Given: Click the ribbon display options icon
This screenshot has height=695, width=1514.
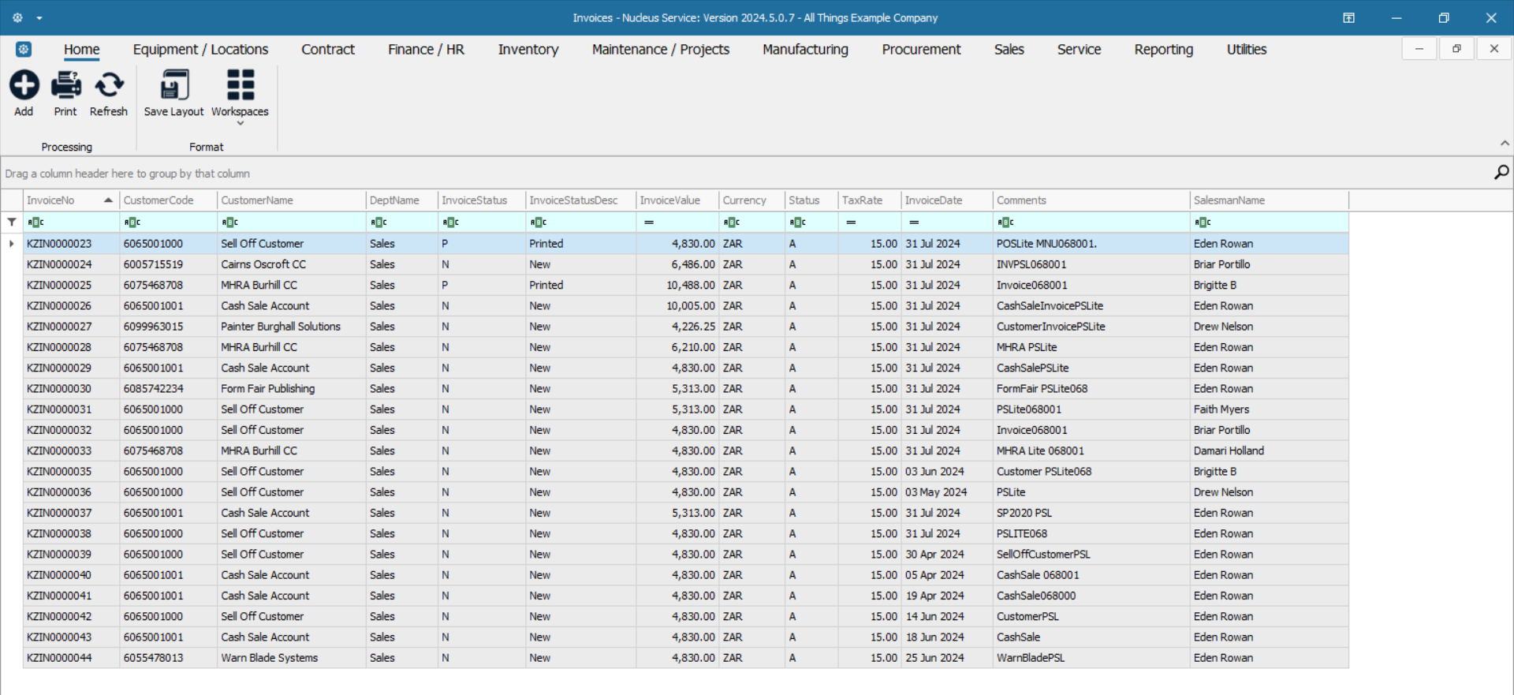Looking at the screenshot, I should [x=1348, y=17].
